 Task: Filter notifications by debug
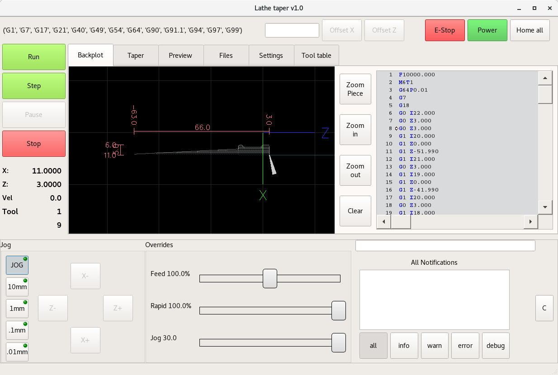point(496,346)
